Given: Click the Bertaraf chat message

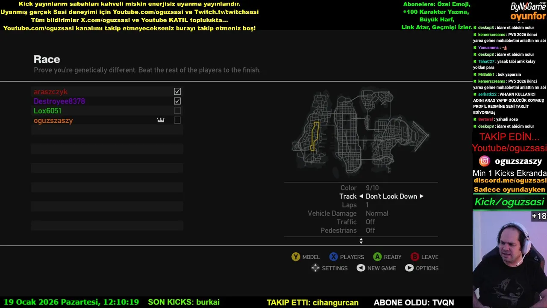Looking at the screenshot, I should (x=495, y=119).
